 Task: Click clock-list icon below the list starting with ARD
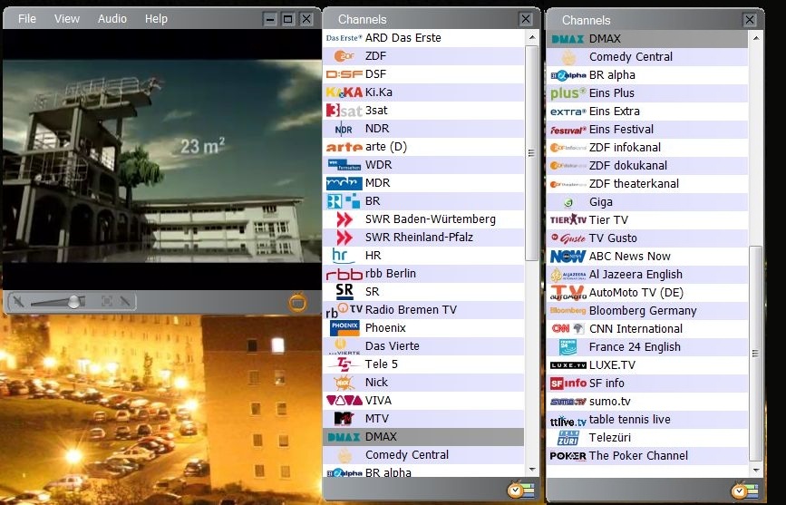[520, 490]
